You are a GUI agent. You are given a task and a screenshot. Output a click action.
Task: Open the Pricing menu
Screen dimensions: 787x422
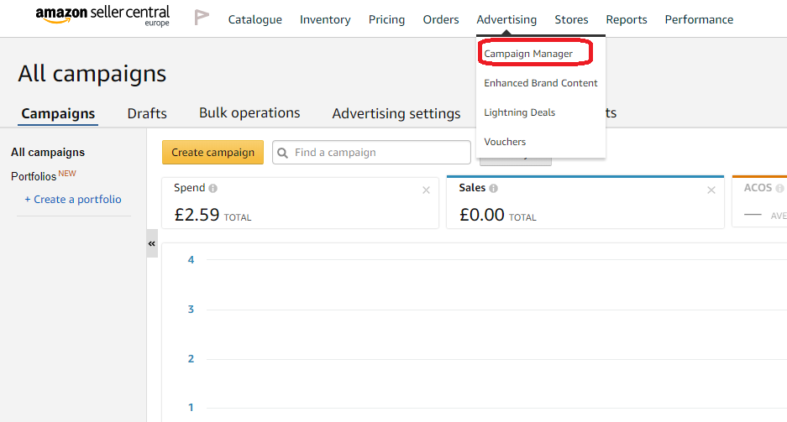click(x=386, y=19)
